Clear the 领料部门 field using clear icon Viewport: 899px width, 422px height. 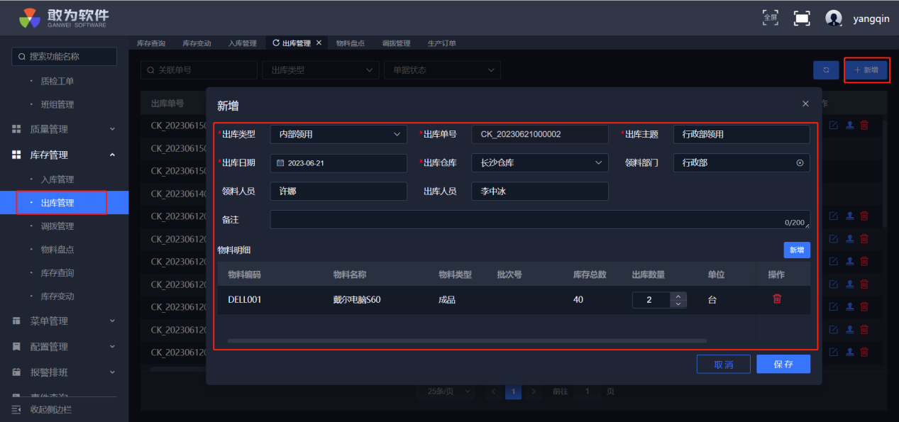pyautogui.click(x=800, y=163)
